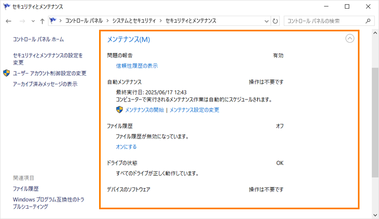
Task: Click 操作は不要です beside デバイスのソフトウェア
Action: pos(266,190)
